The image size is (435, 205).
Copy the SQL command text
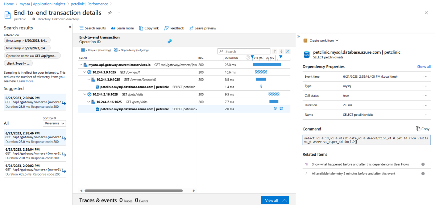click(x=422, y=129)
